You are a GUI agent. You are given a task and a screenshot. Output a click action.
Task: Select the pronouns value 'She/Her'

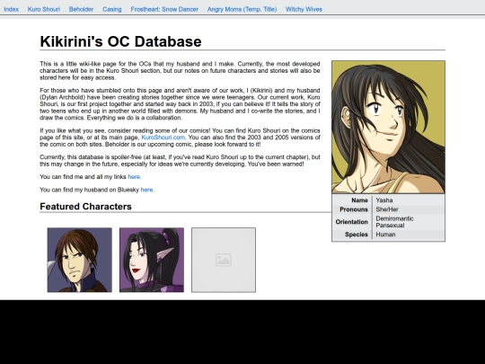(x=387, y=209)
